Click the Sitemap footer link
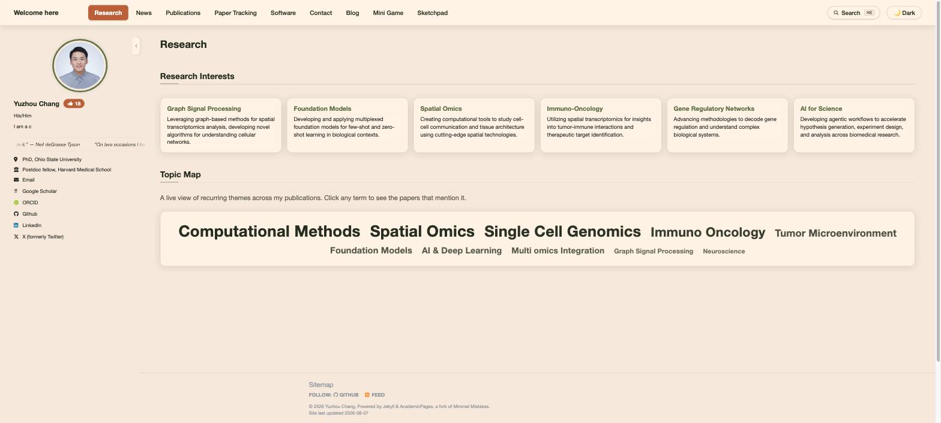The width and height of the screenshot is (941, 423). click(321, 385)
